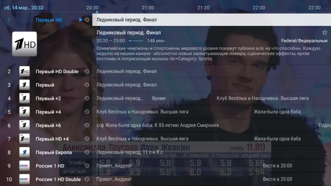Screen dimensions: 331x186
Task: Open х/ф Жила-была одна баба on Первый +6
Action: tap(157, 125)
